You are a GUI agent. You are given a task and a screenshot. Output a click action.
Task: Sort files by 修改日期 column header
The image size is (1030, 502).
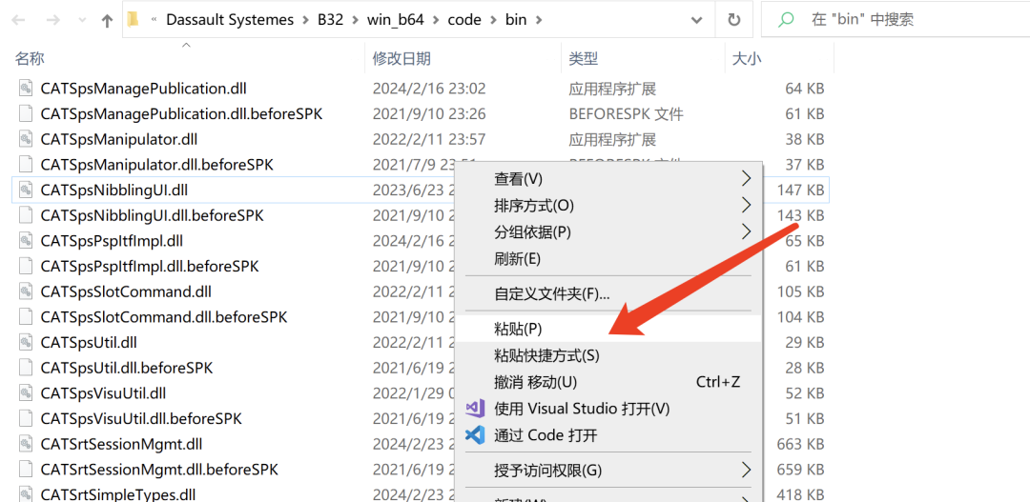402,59
